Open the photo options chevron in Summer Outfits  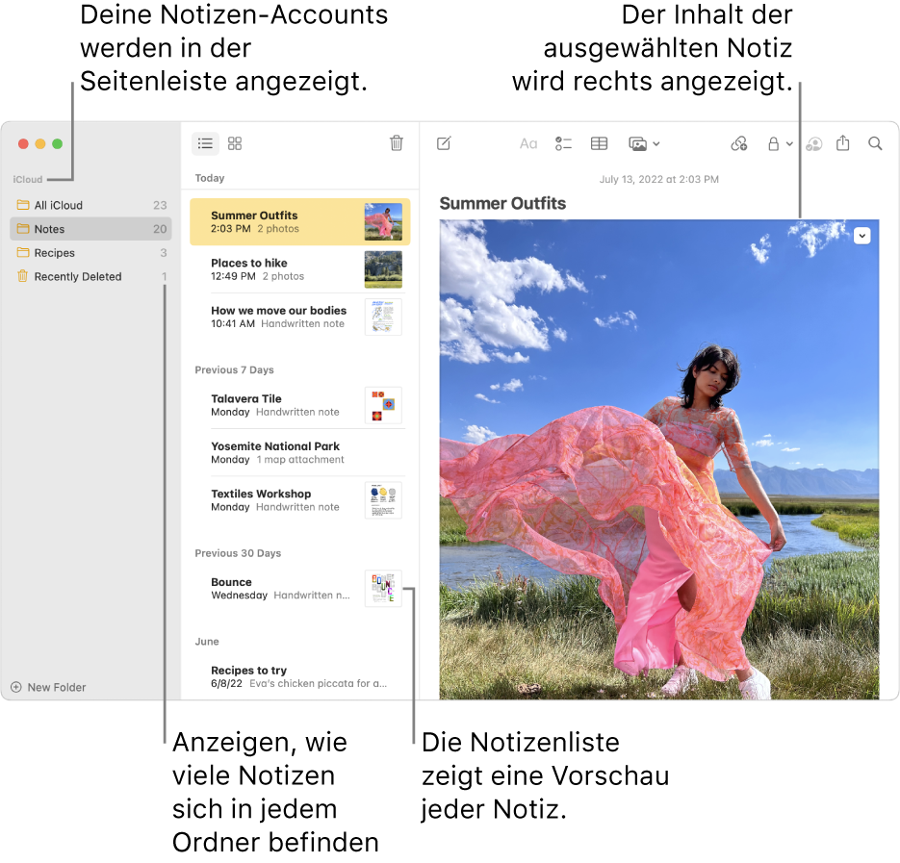861,236
